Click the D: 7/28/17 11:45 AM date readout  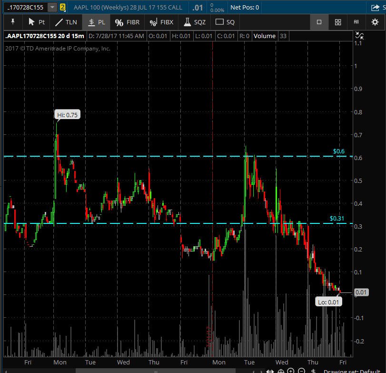(x=116, y=36)
